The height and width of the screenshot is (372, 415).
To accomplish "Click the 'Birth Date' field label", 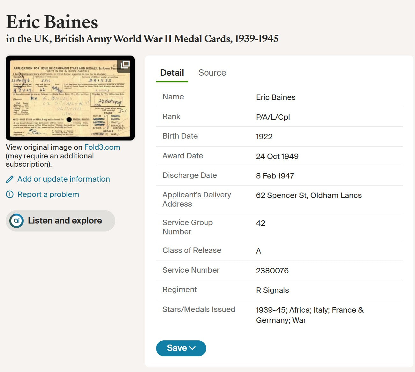I will point(180,136).
